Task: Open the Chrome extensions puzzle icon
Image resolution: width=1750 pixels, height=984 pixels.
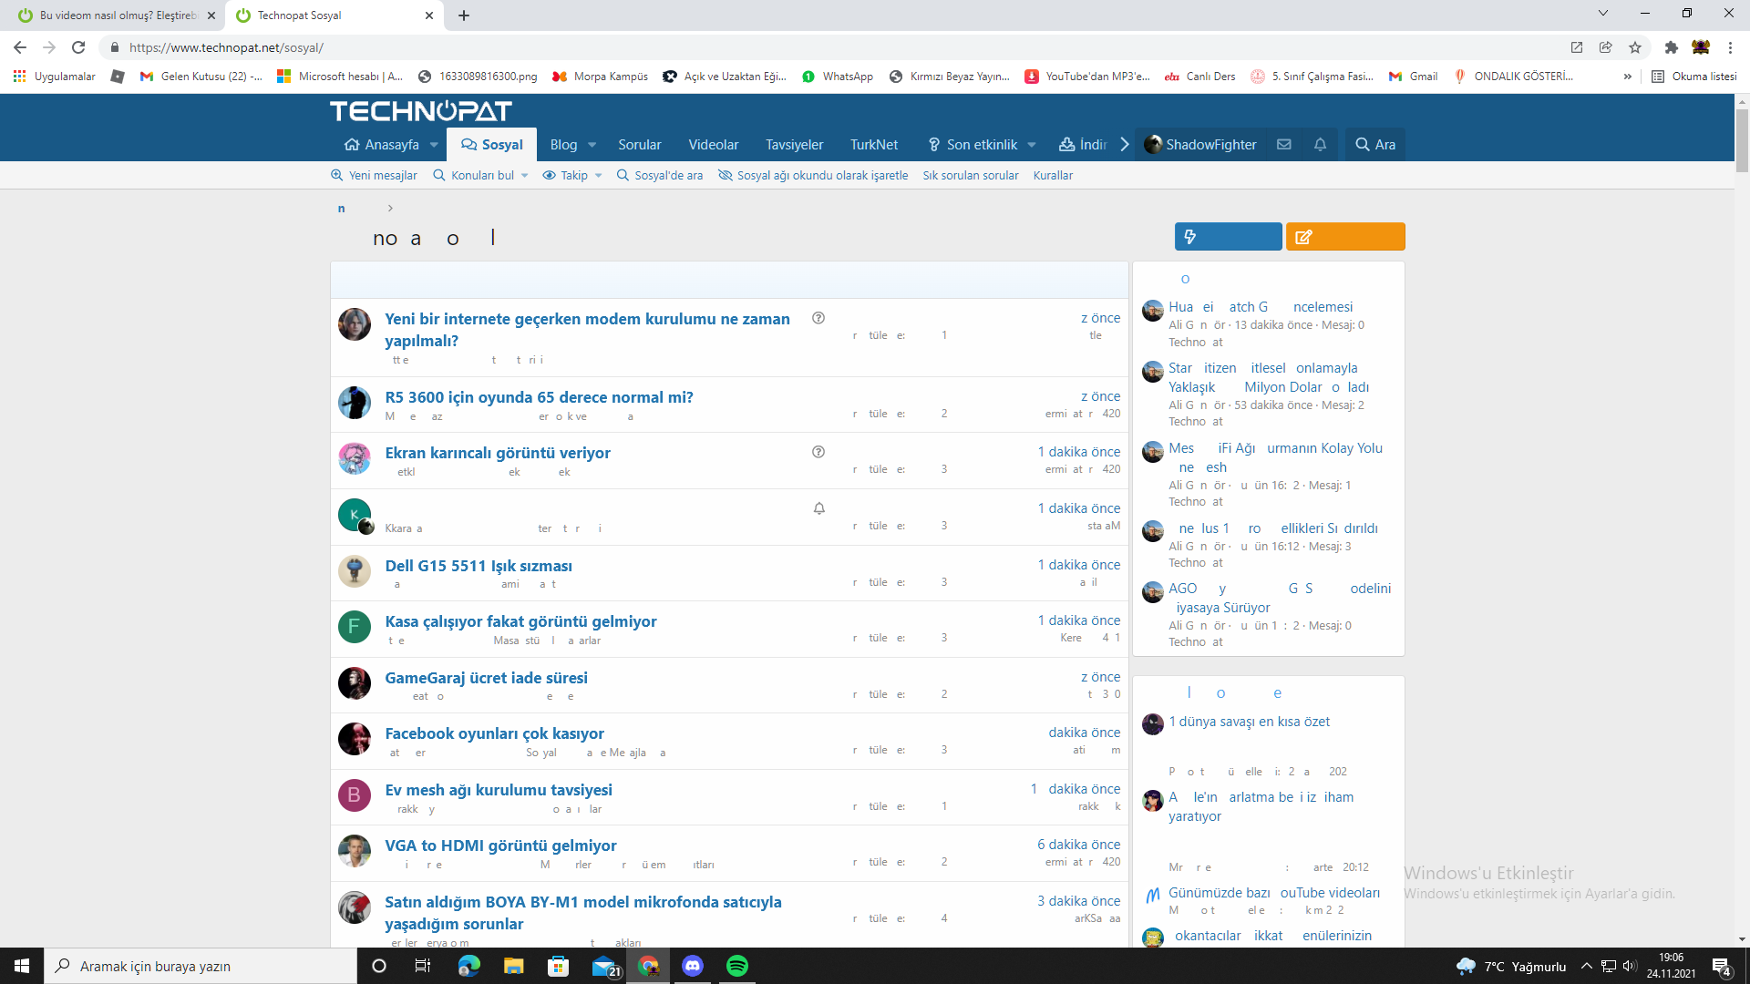Action: (1671, 47)
